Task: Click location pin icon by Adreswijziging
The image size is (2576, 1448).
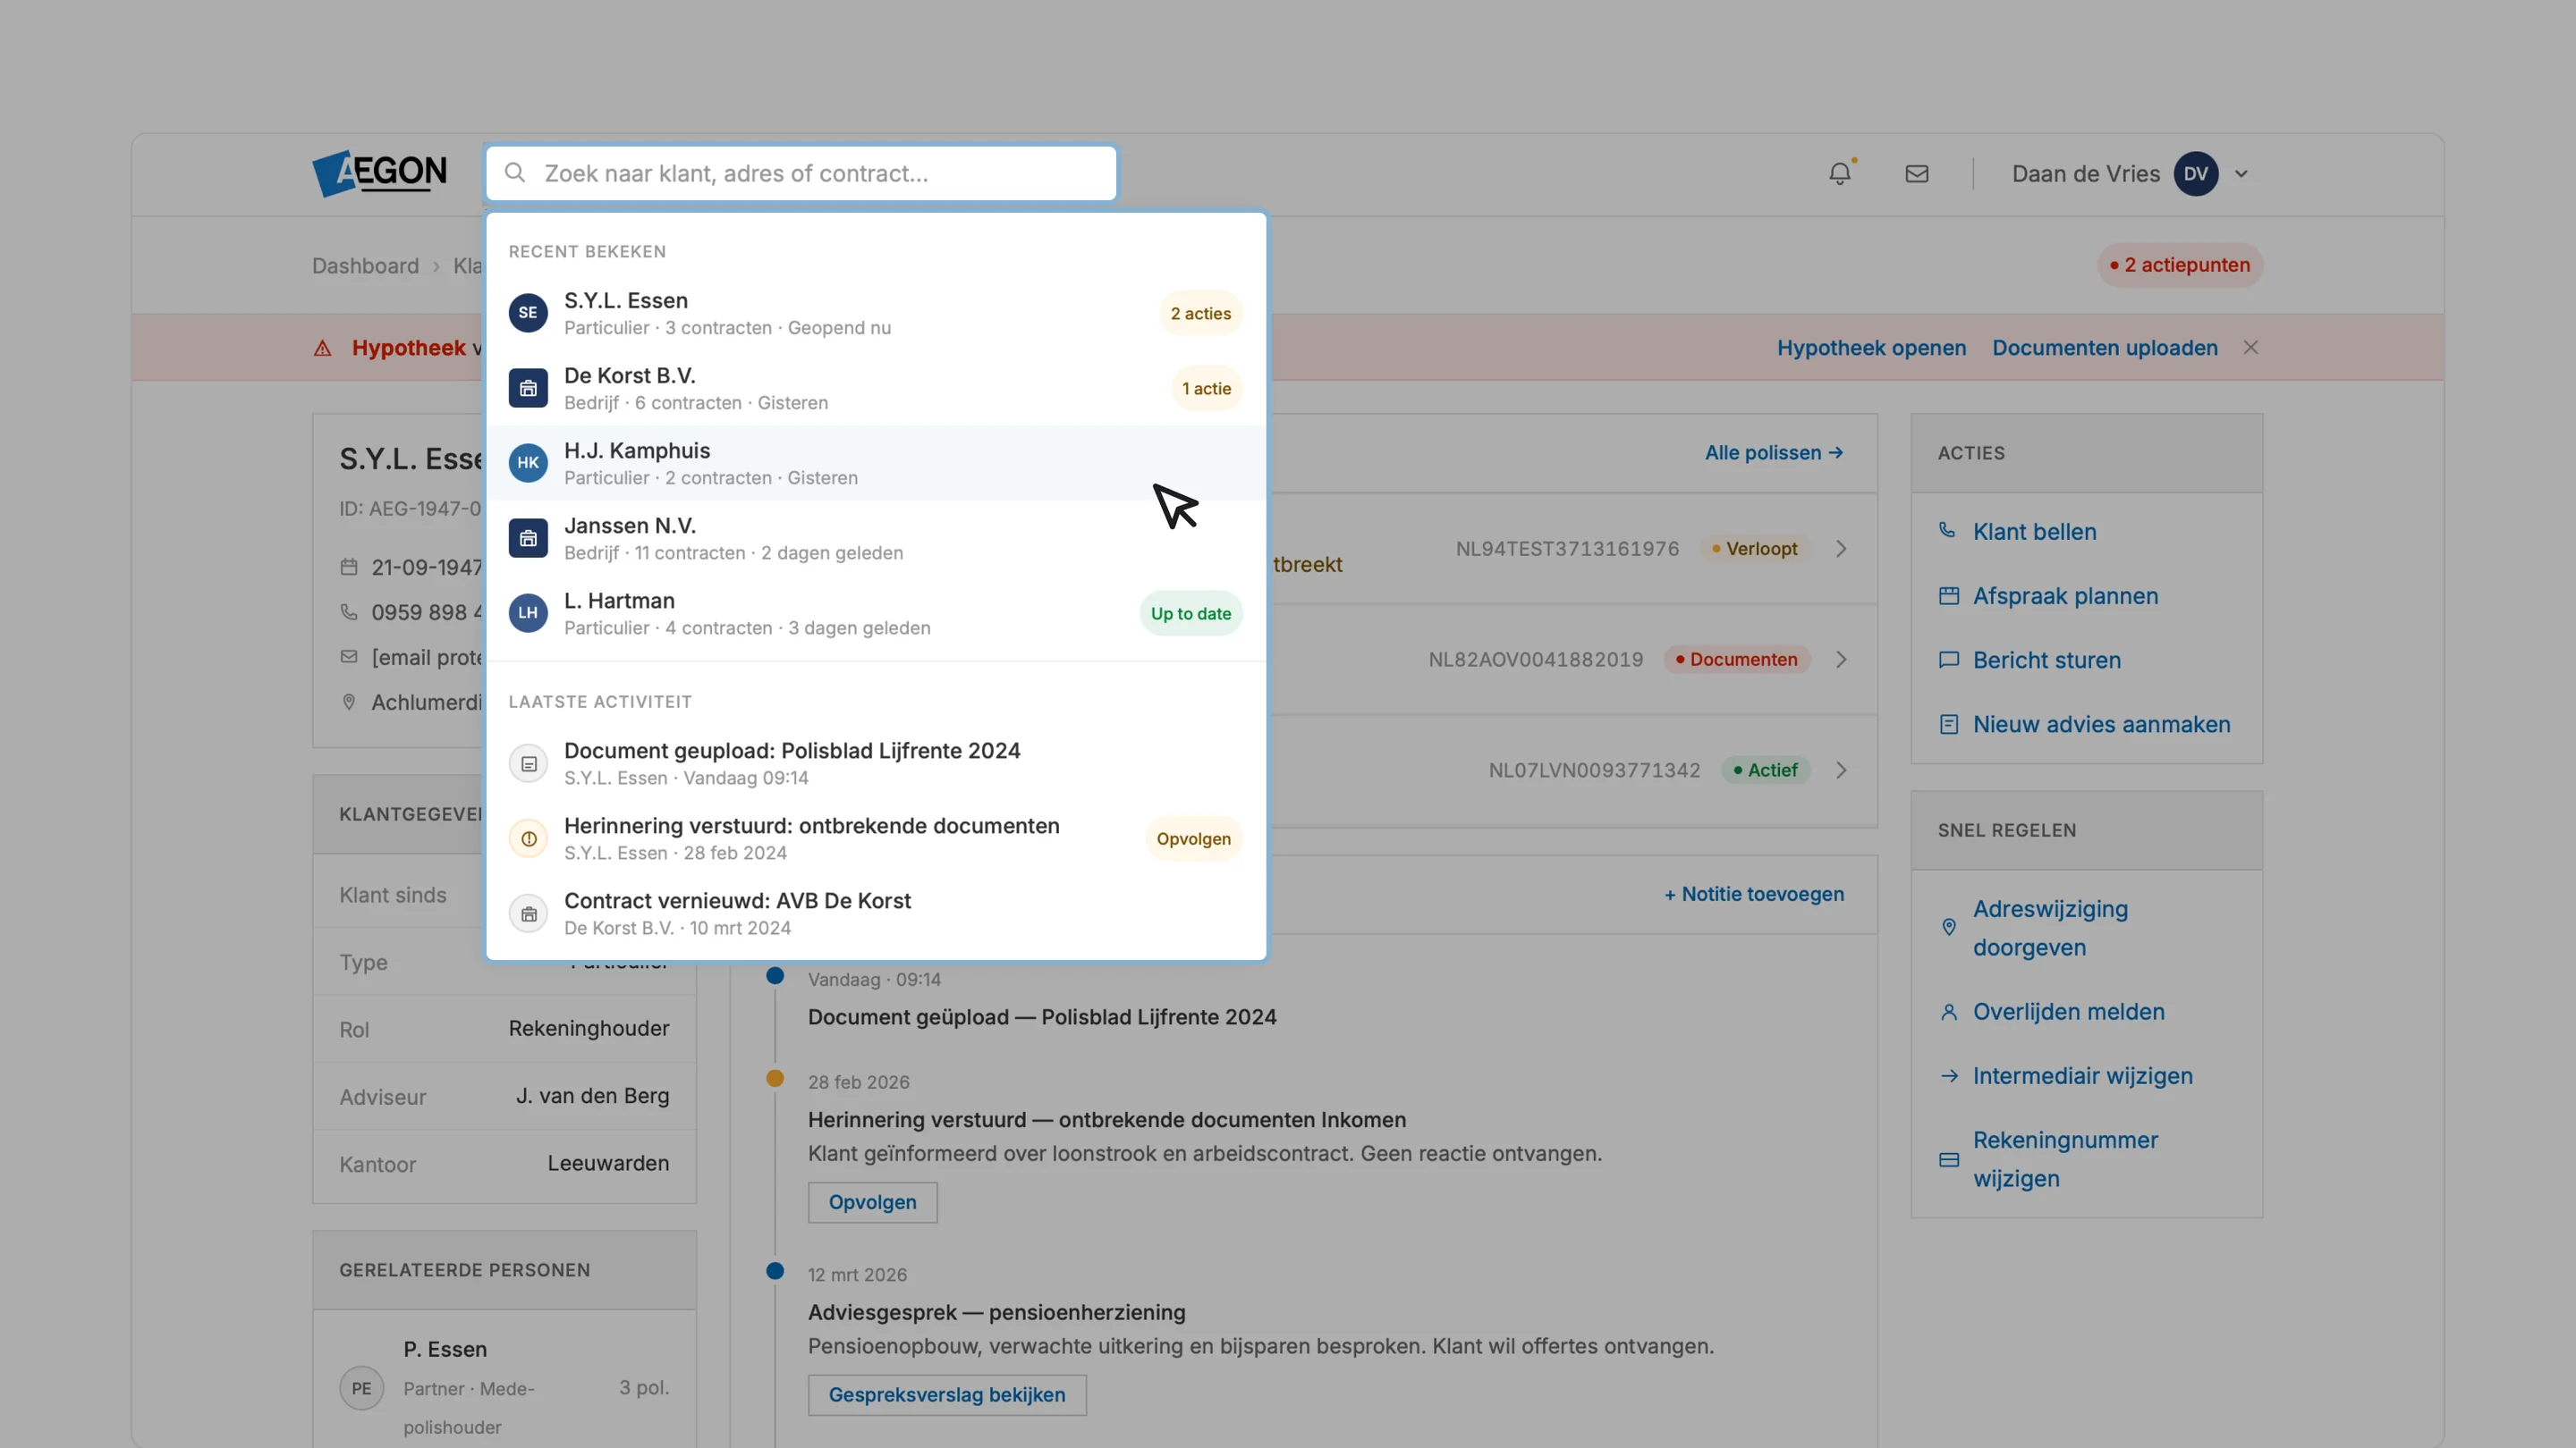Action: (x=1949, y=928)
